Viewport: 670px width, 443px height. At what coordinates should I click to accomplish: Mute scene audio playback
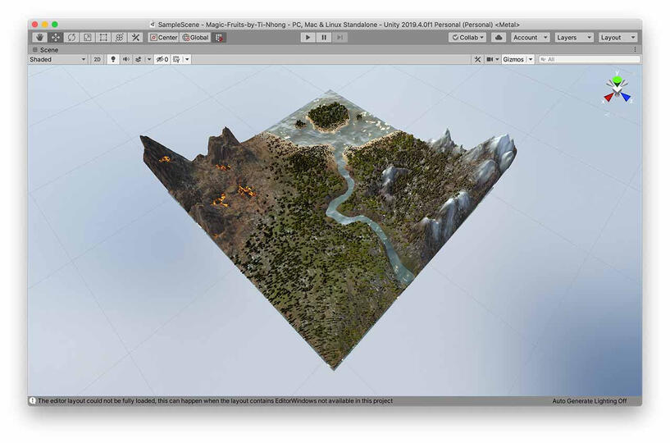tap(125, 60)
